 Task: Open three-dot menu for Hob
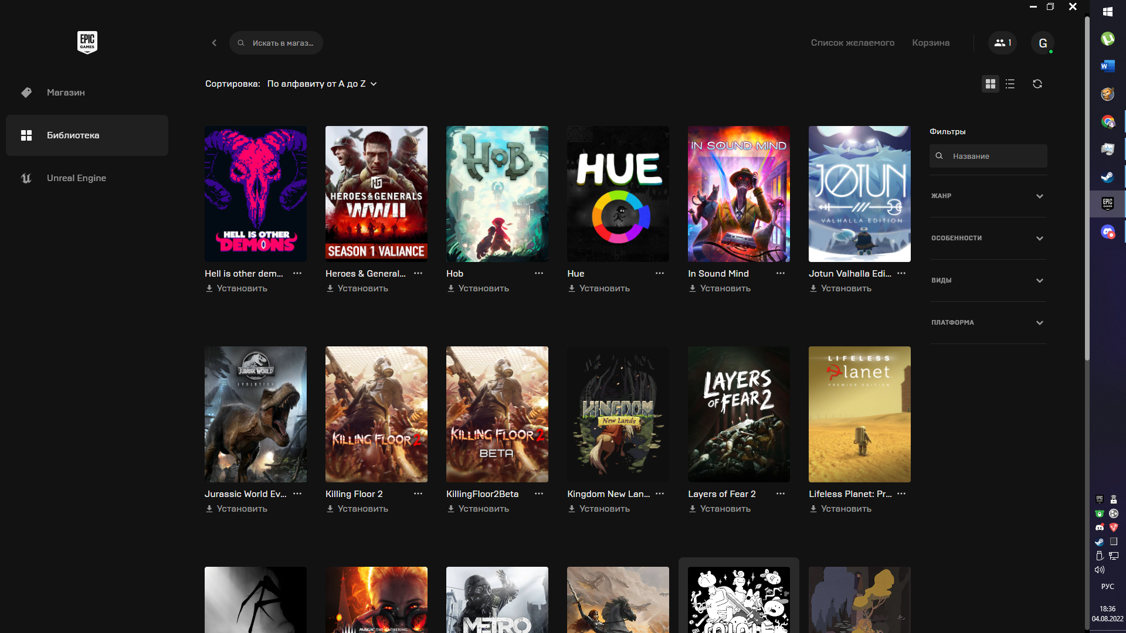point(539,274)
